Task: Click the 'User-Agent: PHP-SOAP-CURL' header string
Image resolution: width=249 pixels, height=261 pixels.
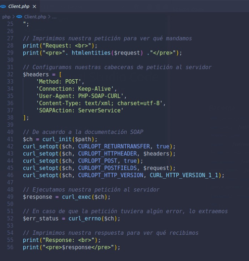Action: coord(80,96)
